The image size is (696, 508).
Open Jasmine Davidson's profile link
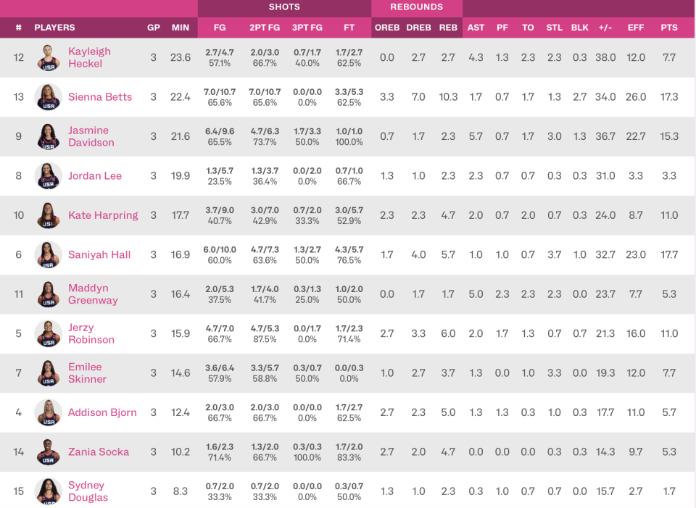click(91, 137)
